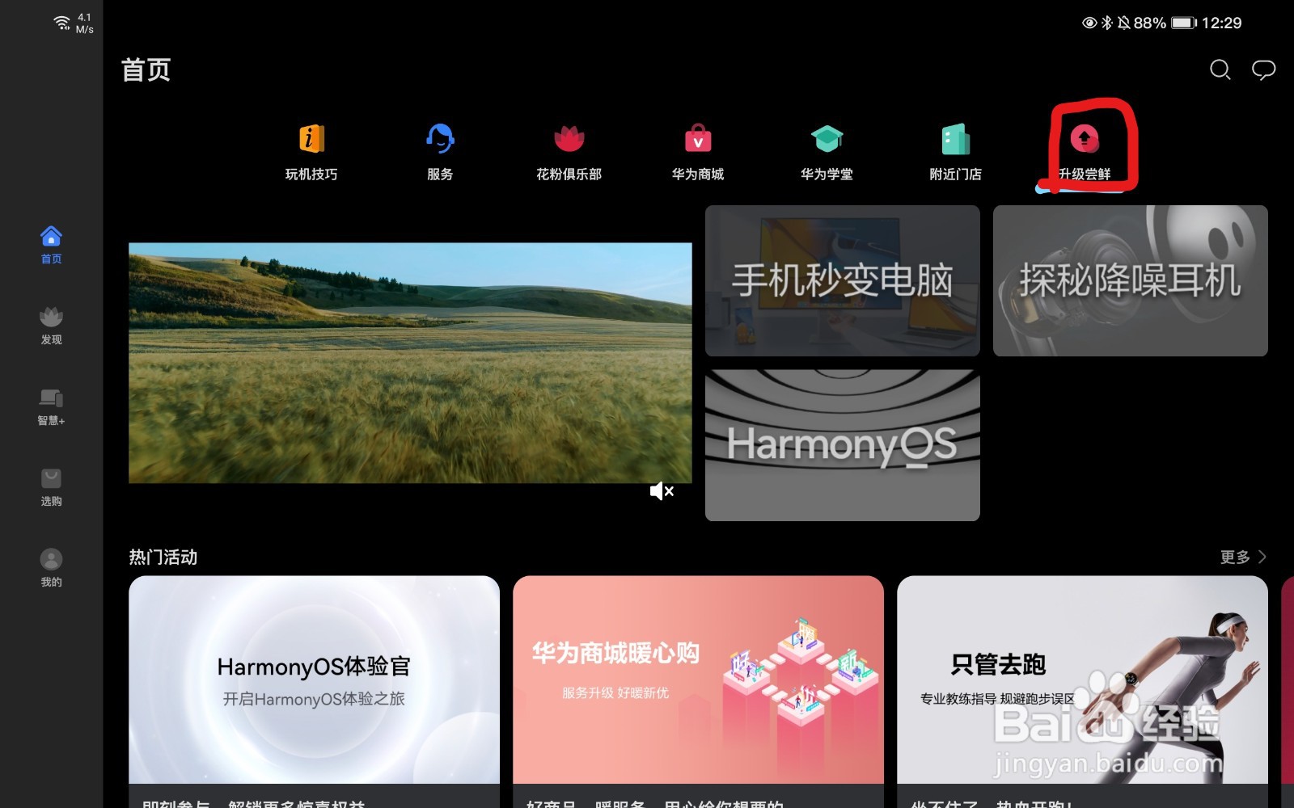The height and width of the screenshot is (808, 1294).
Task: Open search with the magnifier icon
Action: (x=1220, y=71)
